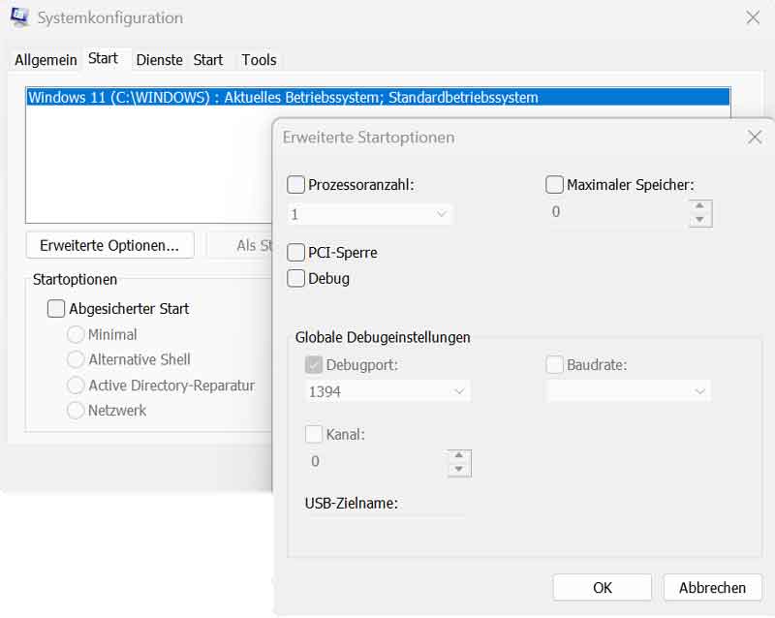This screenshot has width=775, height=618.
Task: Open the Start tab next to Allgemein
Action: (x=104, y=58)
